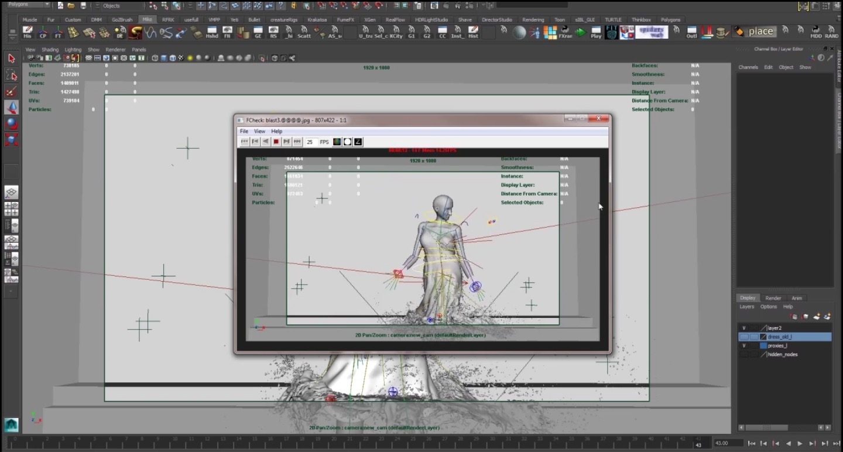Screen dimensions: 843x452
Task: Activate the Paint Selection tool
Action: pyautogui.click(x=11, y=91)
